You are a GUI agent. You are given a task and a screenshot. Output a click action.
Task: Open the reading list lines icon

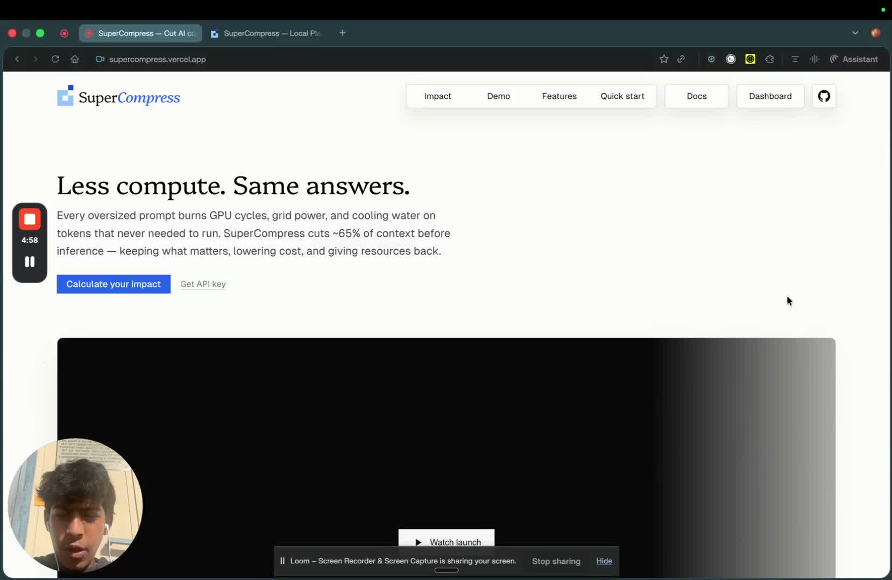tap(795, 59)
